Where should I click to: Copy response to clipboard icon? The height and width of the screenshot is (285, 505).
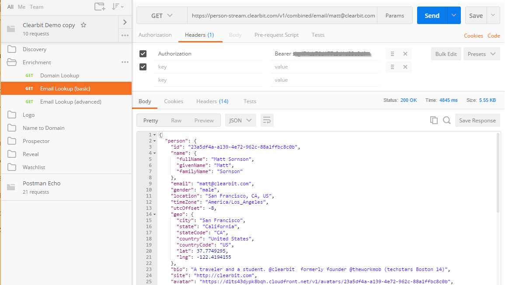click(x=434, y=121)
